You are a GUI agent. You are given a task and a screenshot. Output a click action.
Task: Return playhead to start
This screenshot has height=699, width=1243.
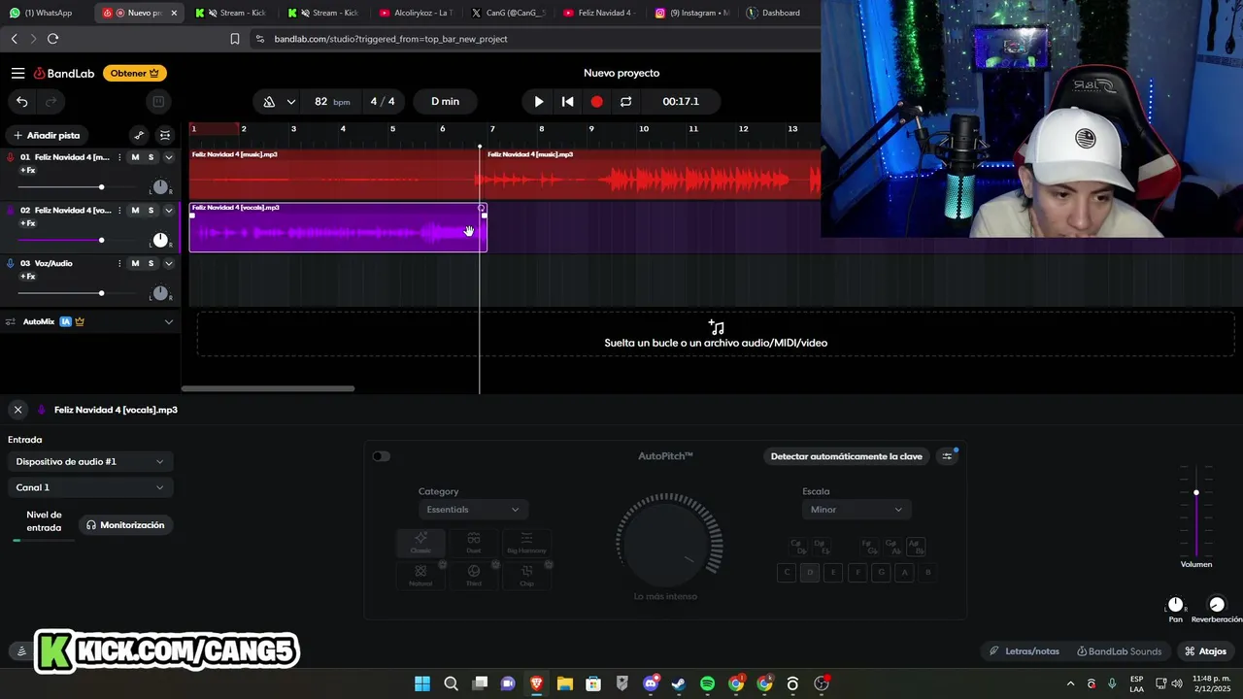point(568,101)
